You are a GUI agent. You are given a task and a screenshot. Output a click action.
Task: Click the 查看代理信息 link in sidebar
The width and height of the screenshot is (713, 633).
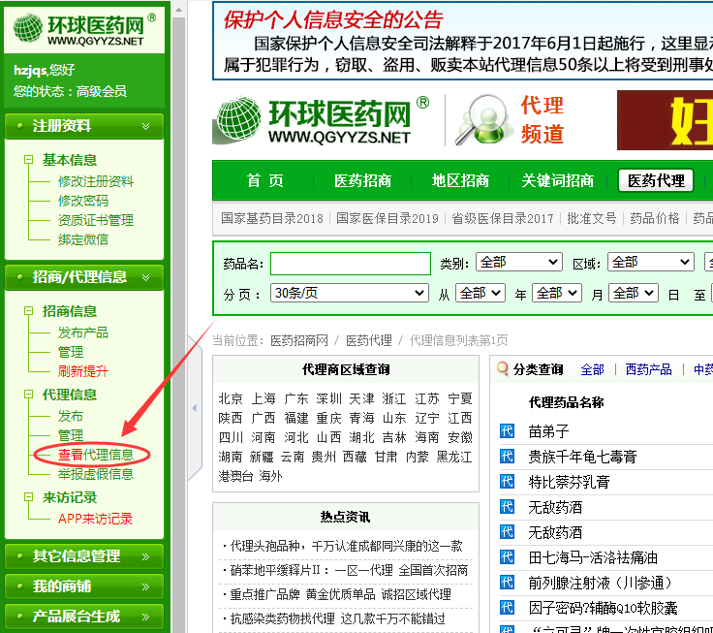click(95, 455)
